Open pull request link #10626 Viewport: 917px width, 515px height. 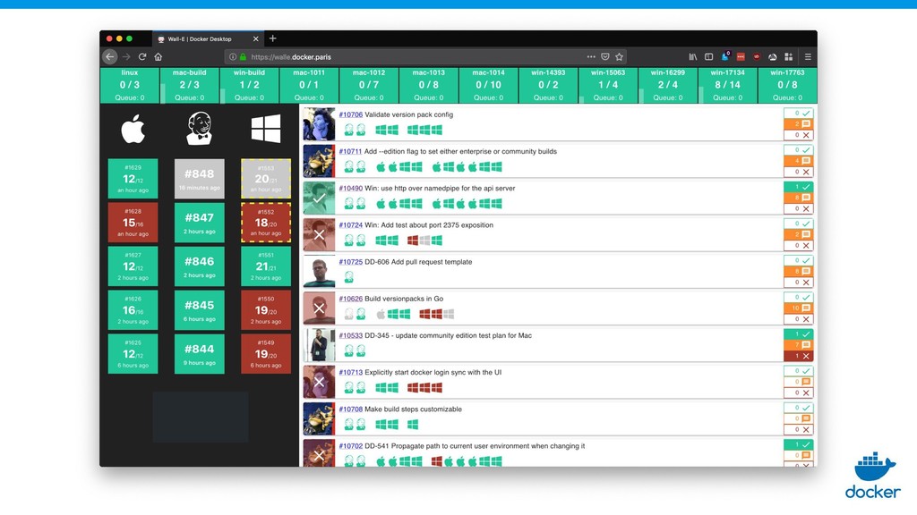pyautogui.click(x=351, y=299)
